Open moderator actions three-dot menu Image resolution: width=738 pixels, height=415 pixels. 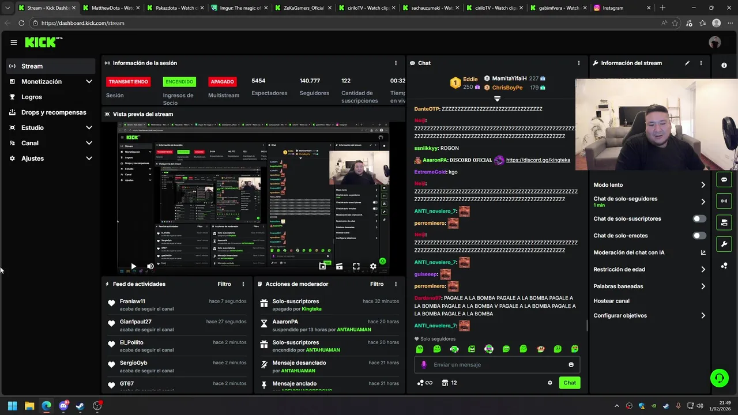pyautogui.click(x=396, y=284)
